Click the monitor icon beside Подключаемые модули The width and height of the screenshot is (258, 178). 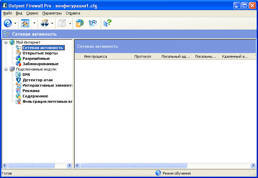point(12,69)
